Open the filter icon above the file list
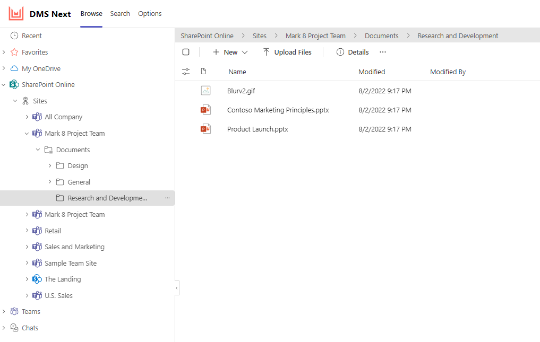Image resolution: width=540 pixels, height=342 pixels. coord(186,71)
